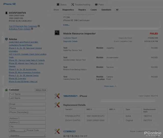Open iPhone 5, 5c, 5s, SE Accessories article
This screenshot has width=163, height=138.
23,69
